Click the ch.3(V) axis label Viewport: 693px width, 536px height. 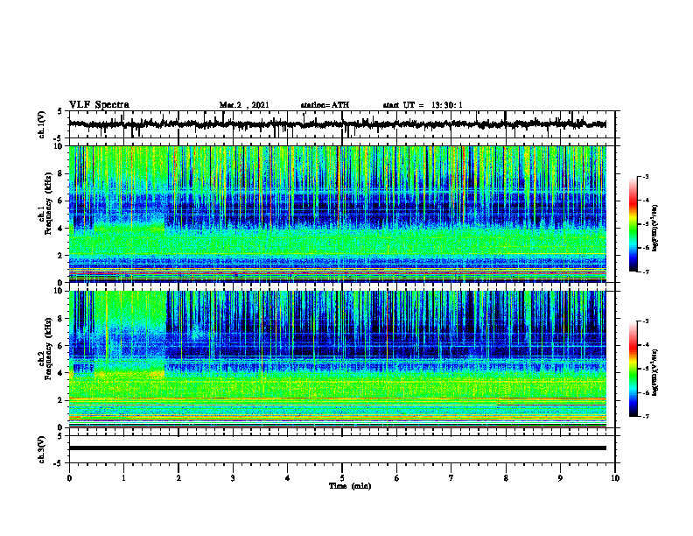[x=42, y=449]
